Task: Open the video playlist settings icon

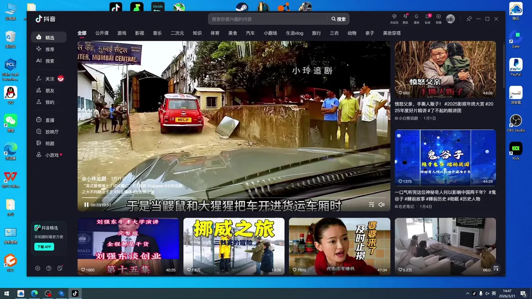Action: [372, 205]
